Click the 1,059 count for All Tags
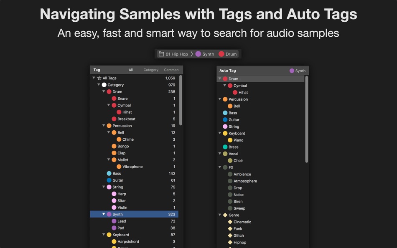This screenshot has width=397, height=248. point(170,78)
